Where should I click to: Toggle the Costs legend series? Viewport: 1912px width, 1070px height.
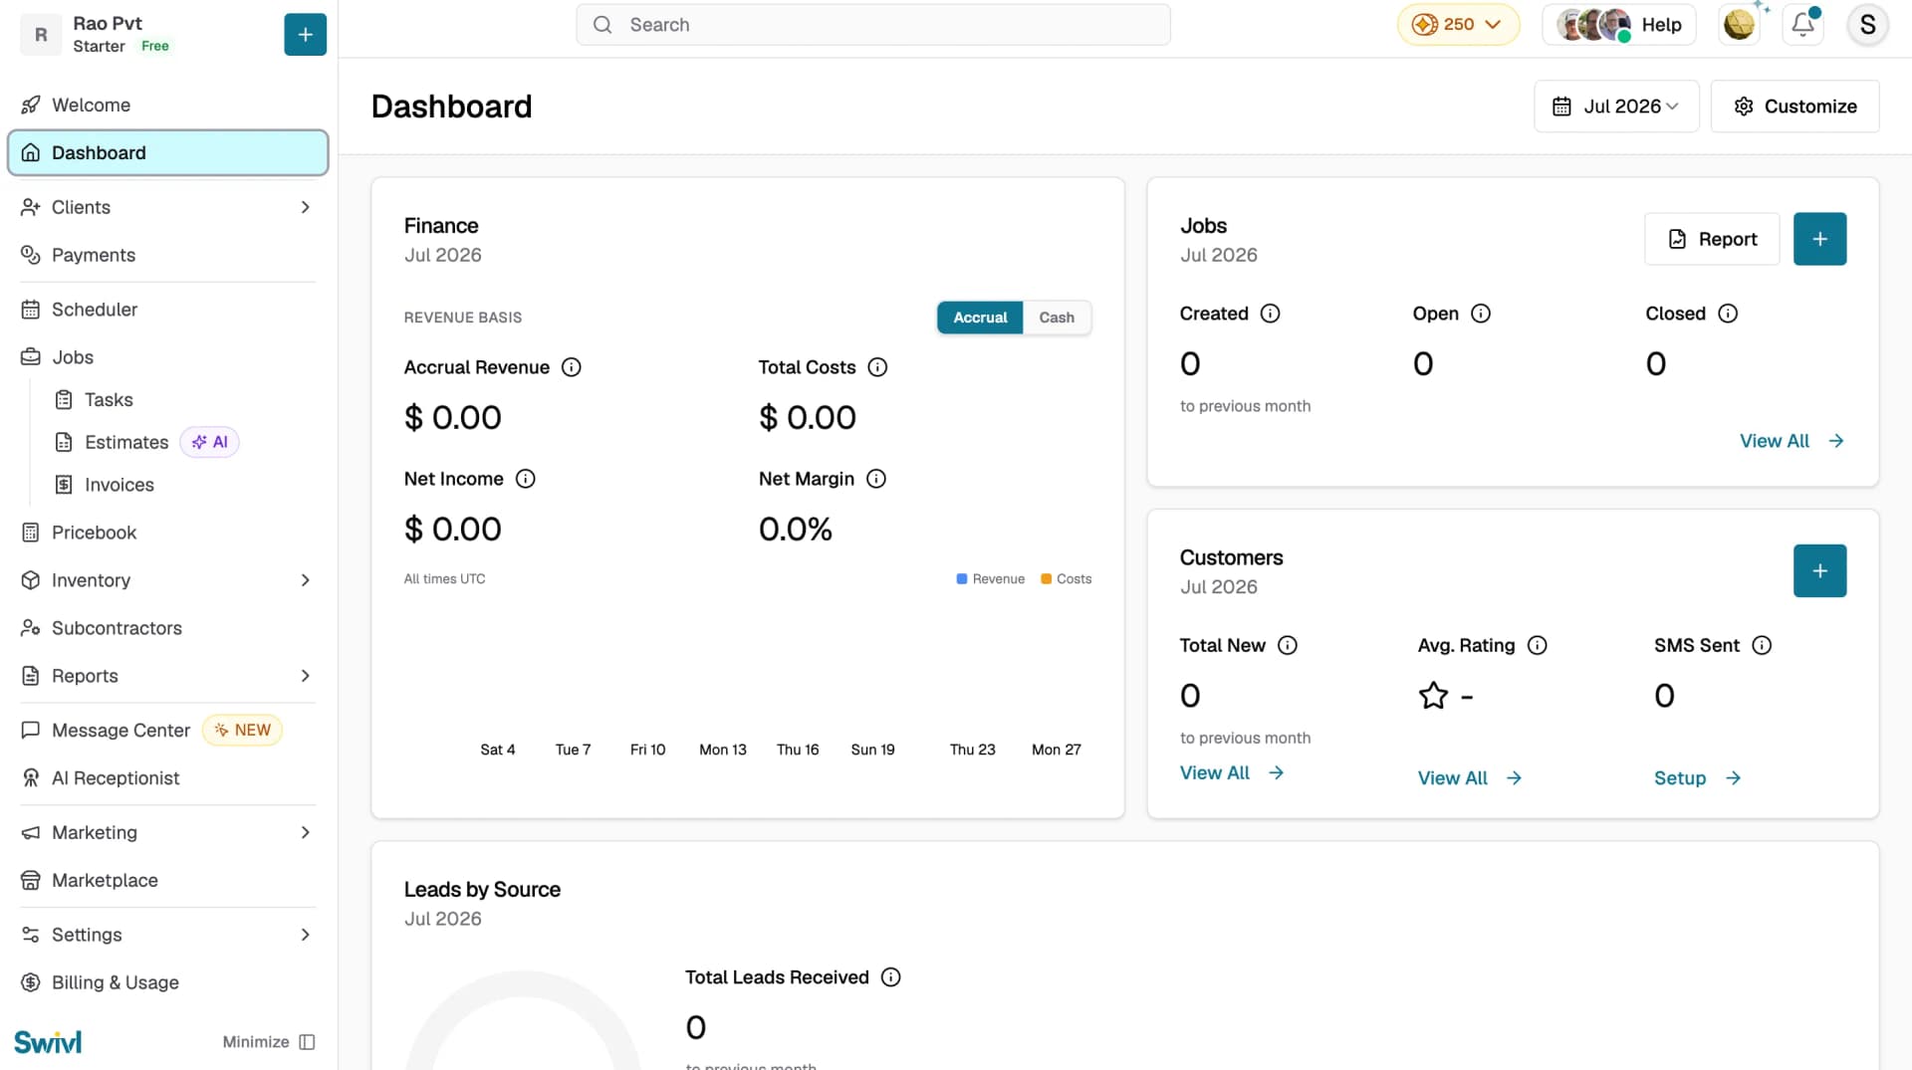click(x=1066, y=579)
